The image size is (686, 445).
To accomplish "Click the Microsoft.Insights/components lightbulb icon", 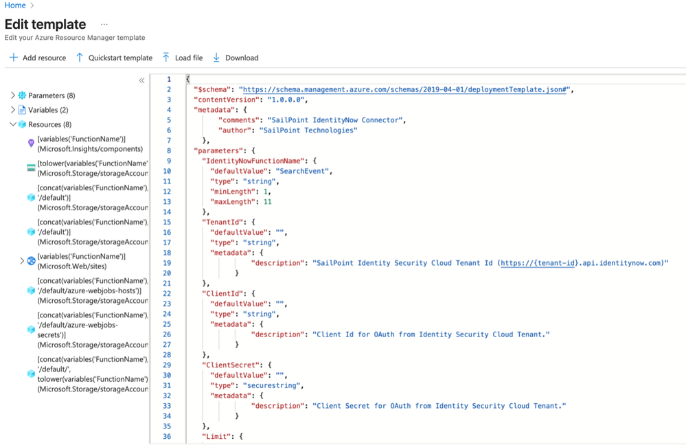I will (x=31, y=143).
